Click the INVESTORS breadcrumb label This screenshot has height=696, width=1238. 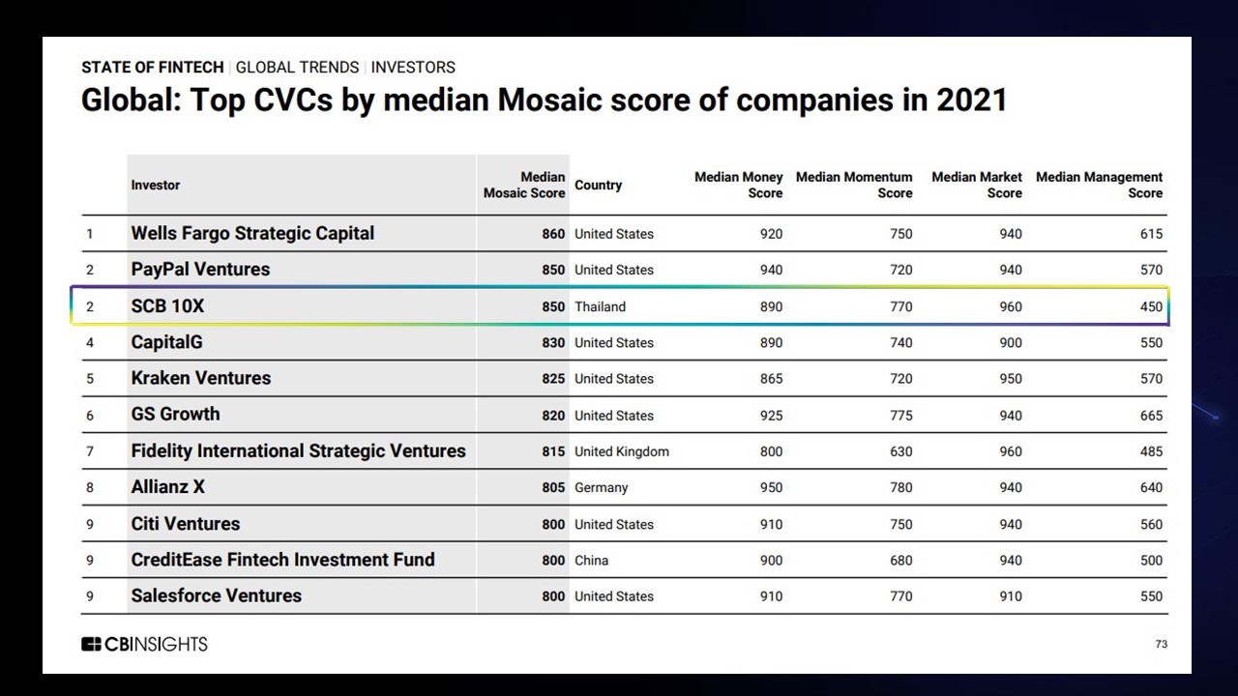pos(413,68)
